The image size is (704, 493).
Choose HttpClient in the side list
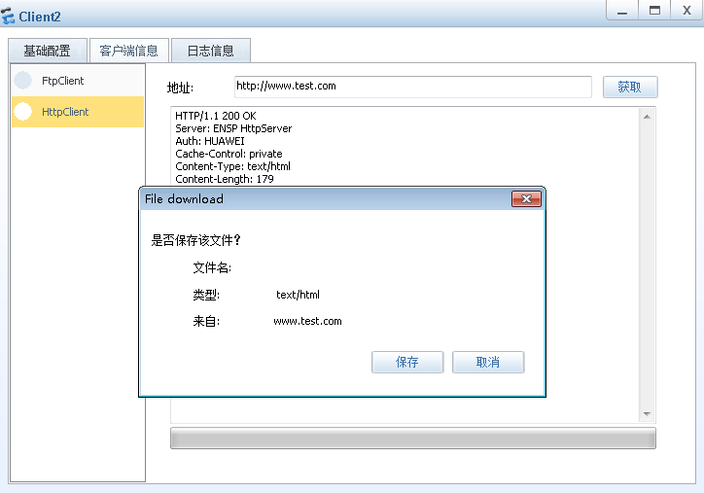pos(78,112)
